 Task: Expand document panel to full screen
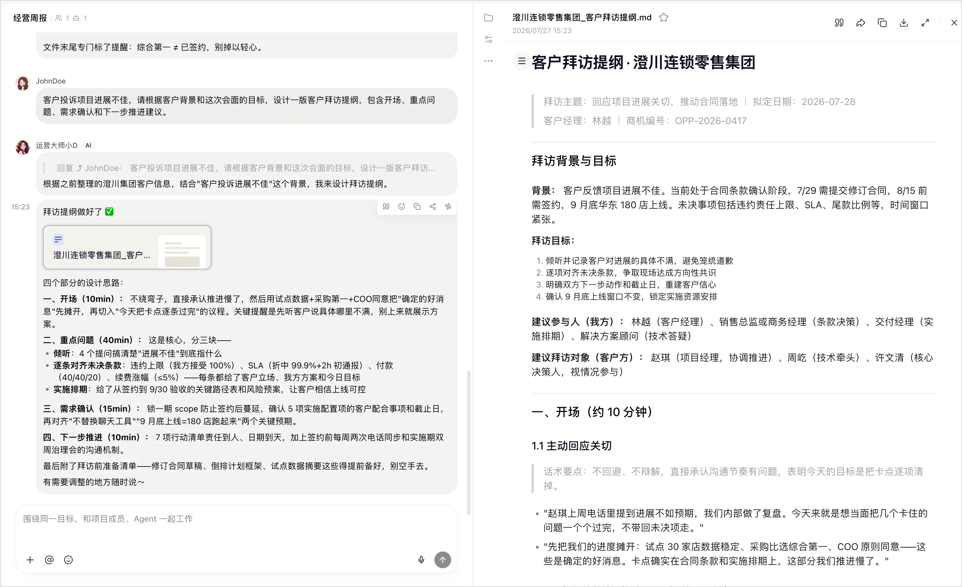click(925, 23)
